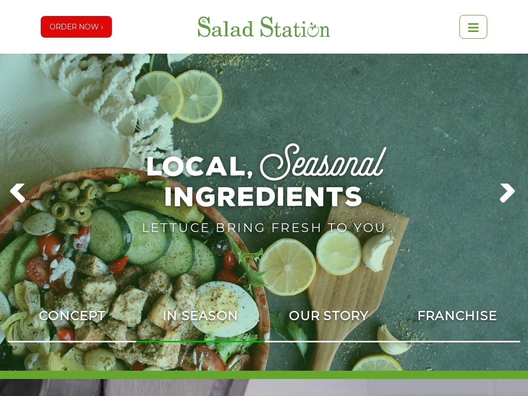528x396 pixels.
Task: Click the tomato icon in the logo
Action: point(313,29)
